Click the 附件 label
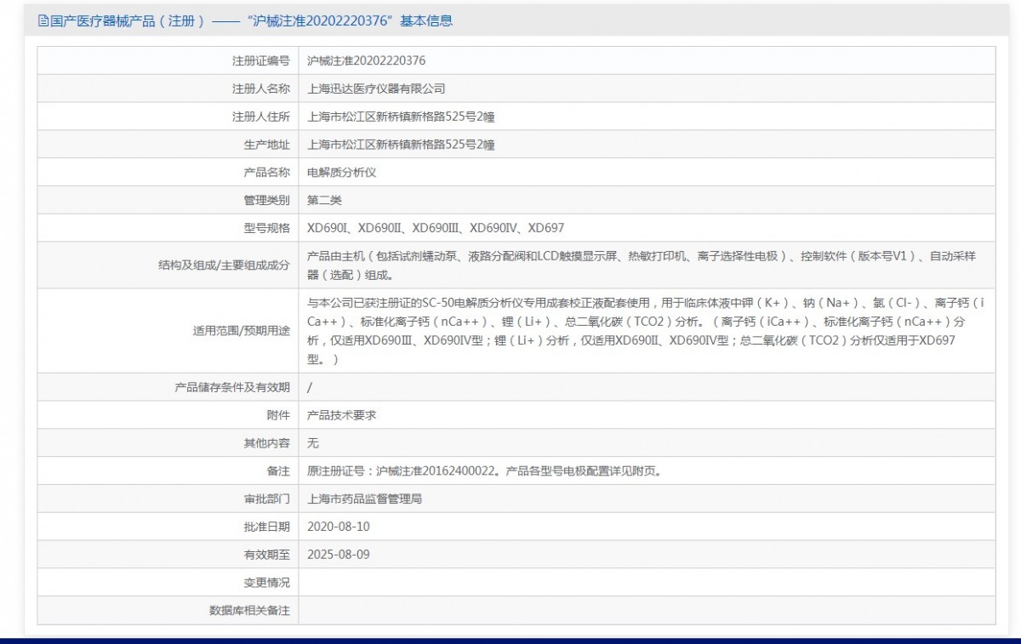The width and height of the screenshot is (1021, 644). [278, 415]
